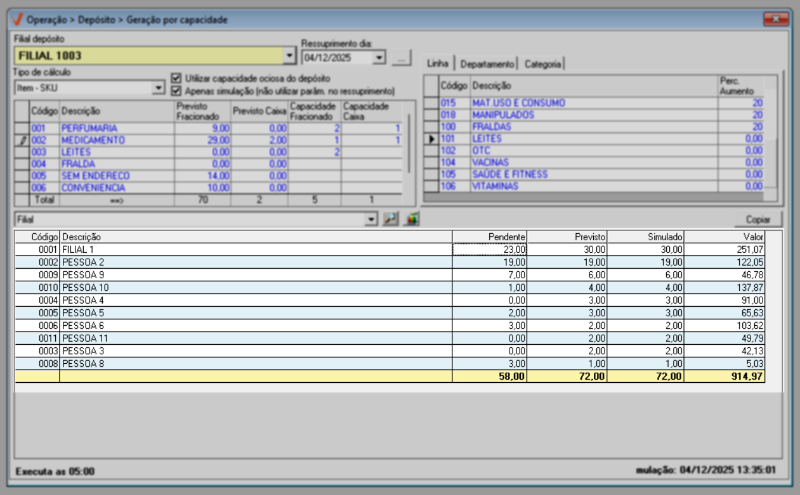Switch to the Departamento tab

pos(487,64)
